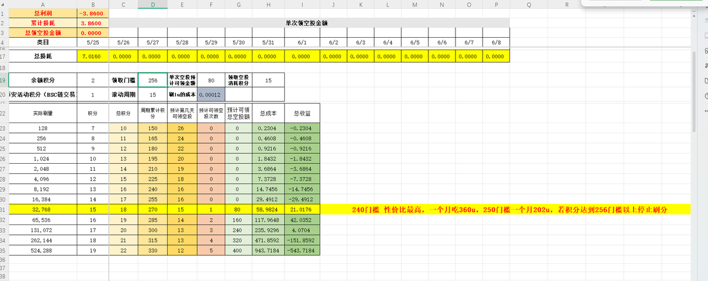This screenshot has height=281, width=708.
Task: Click the 6/8 date cell
Action: pyautogui.click(x=496, y=42)
